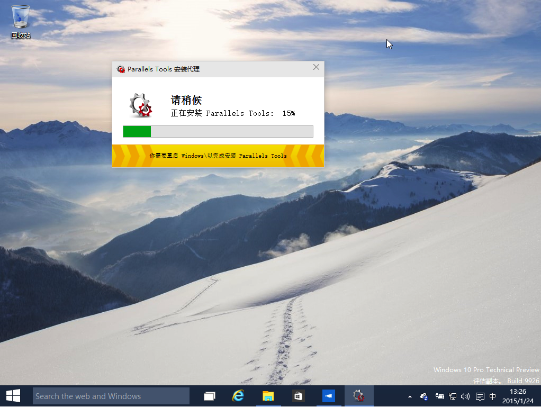
Task: Click the installation progress bar at 15%
Action: click(x=218, y=131)
